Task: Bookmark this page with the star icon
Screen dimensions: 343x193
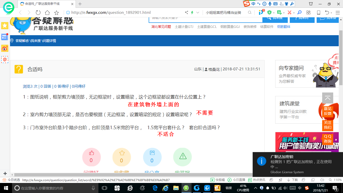Action: click(56, 13)
